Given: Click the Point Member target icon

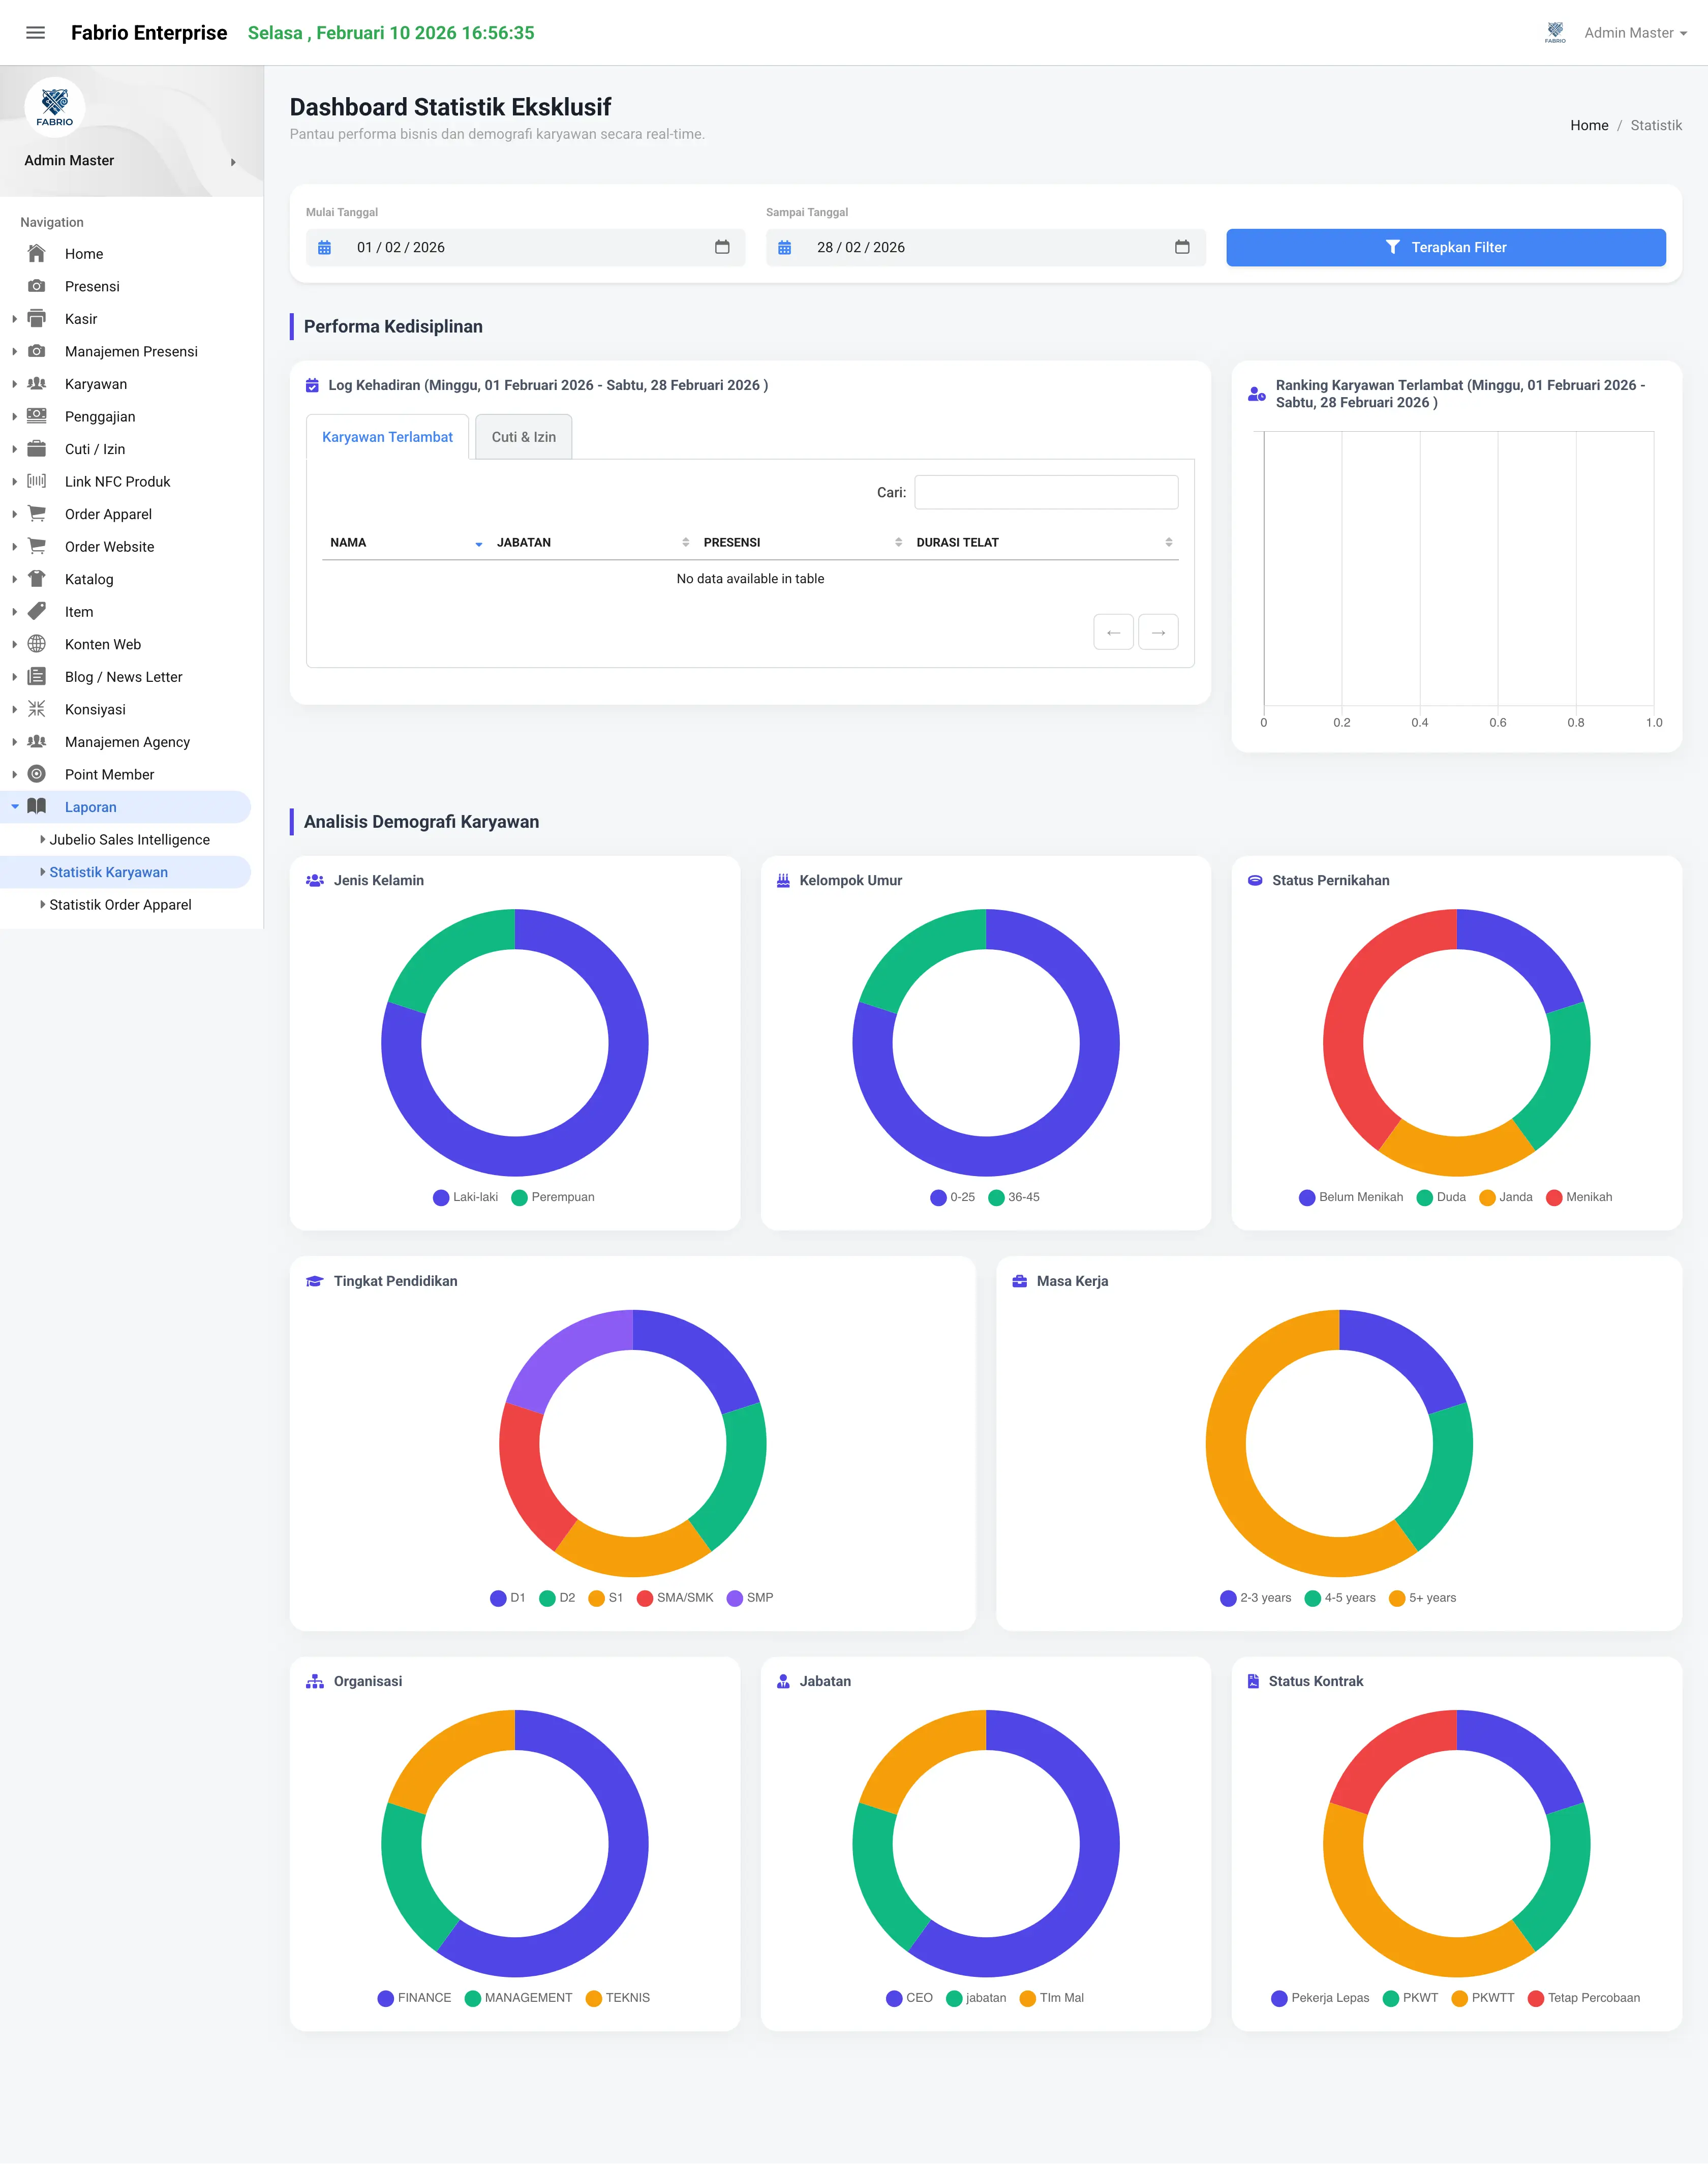Looking at the screenshot, I should (37, 774).
